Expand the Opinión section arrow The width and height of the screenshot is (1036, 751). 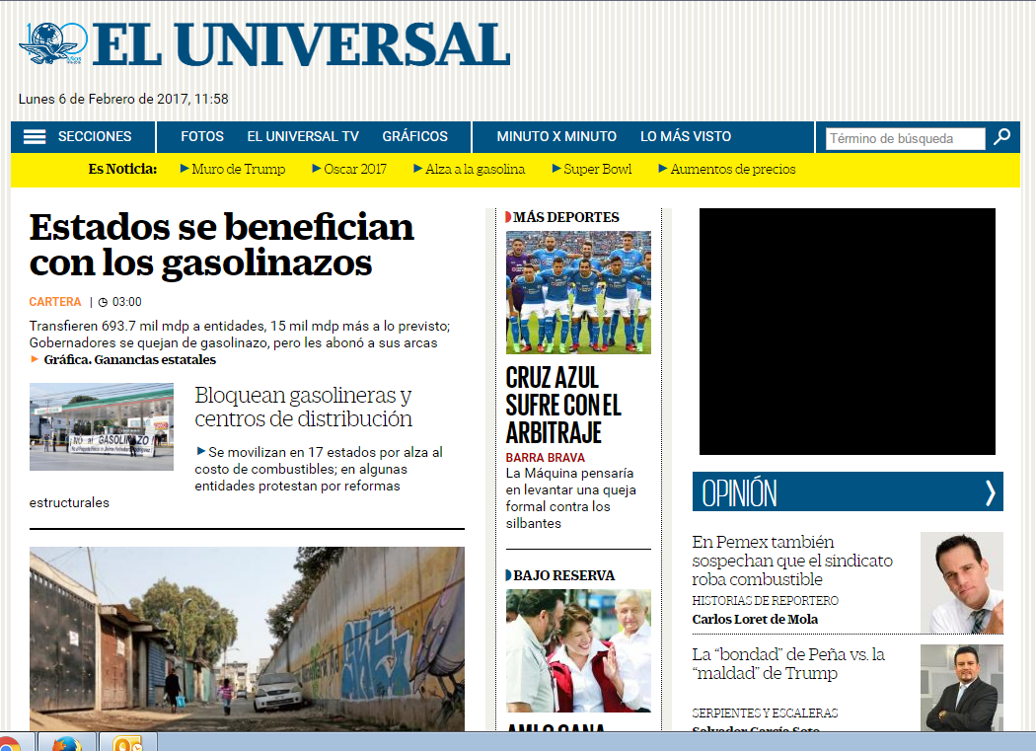pyautogui.click(x=990, y=492)
